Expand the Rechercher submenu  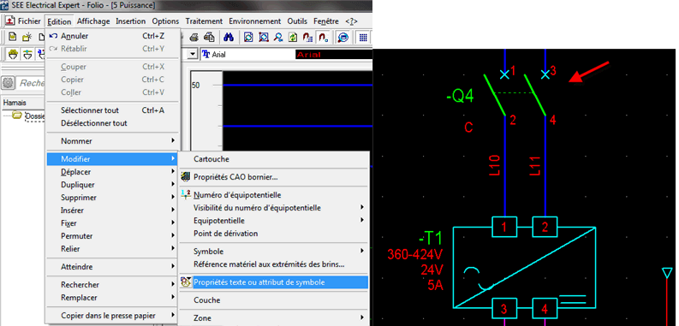pyautogui.click(x=112, y=285)
